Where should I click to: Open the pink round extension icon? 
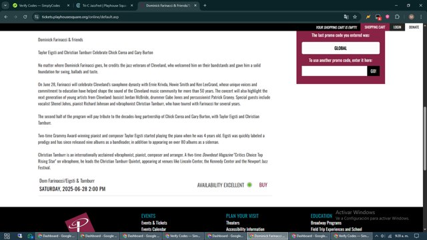[x=387, y=17]
